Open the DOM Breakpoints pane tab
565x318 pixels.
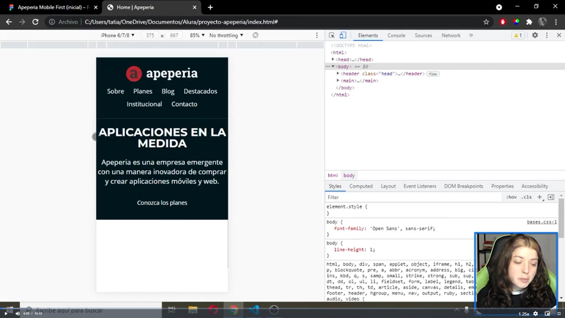pyautogui.click(x=463, y=186)
